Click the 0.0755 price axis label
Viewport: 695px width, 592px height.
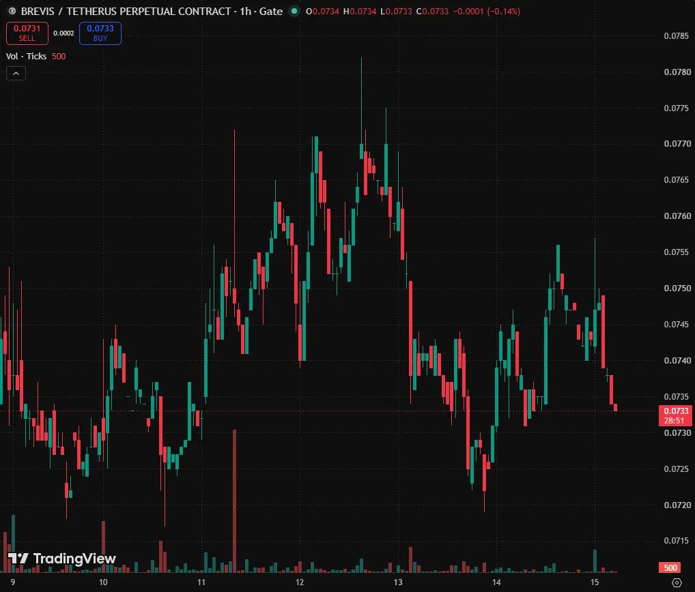point(677,252)
